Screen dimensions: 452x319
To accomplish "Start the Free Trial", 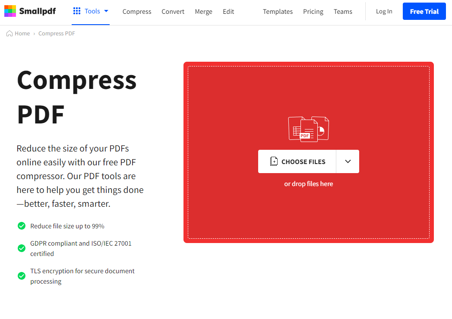I will click(424, 11).
